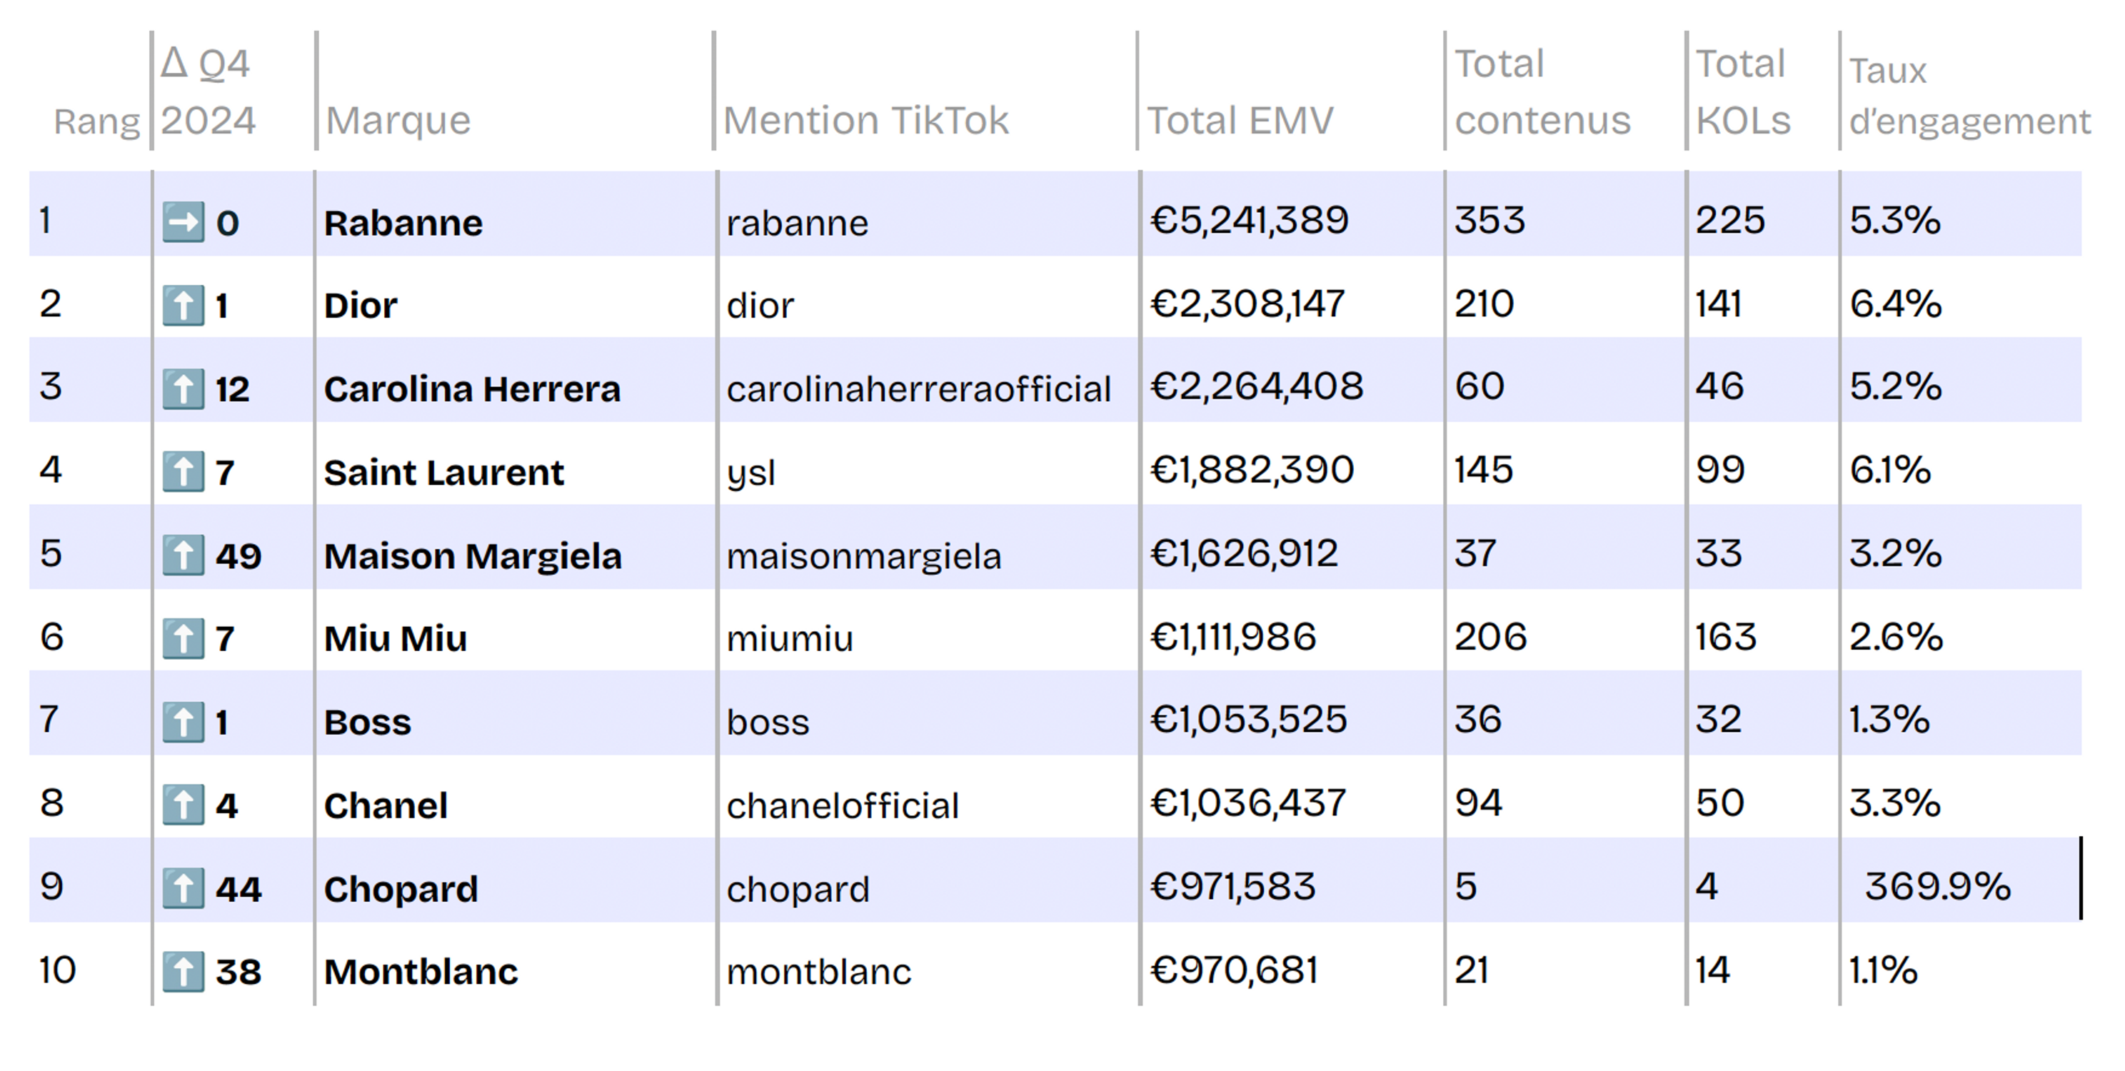
Task: Click the chanelofficial TikTok mention
Action: [x=843, y=806]
